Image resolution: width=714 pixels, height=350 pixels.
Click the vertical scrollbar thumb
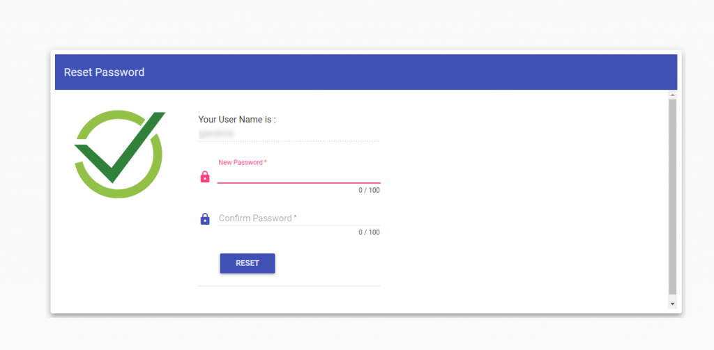coord(672,197)
